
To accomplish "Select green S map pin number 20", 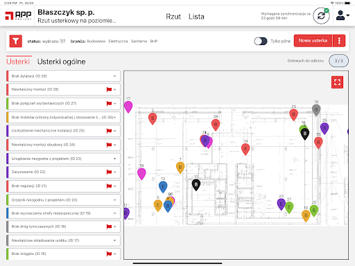I will pyautogui.click(x=314, y=211).
